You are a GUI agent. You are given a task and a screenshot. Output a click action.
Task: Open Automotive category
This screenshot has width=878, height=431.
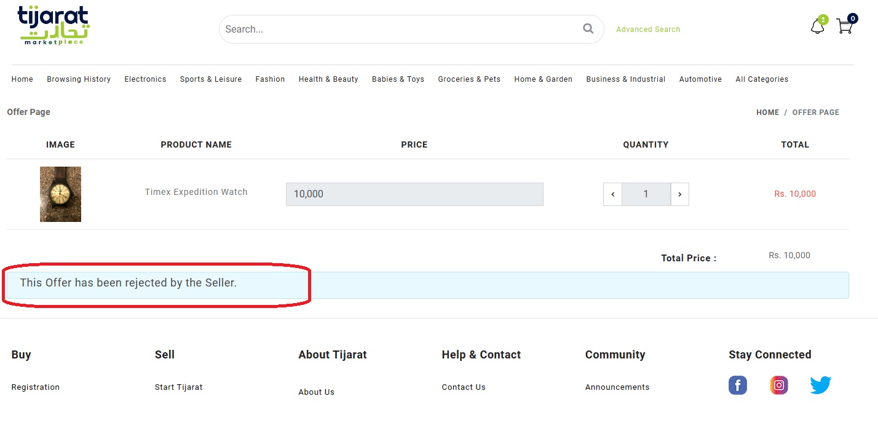point(700,79)
